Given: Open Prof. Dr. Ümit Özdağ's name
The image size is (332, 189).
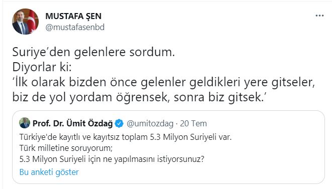Looking at the screenshot, I should pos(73,123).
